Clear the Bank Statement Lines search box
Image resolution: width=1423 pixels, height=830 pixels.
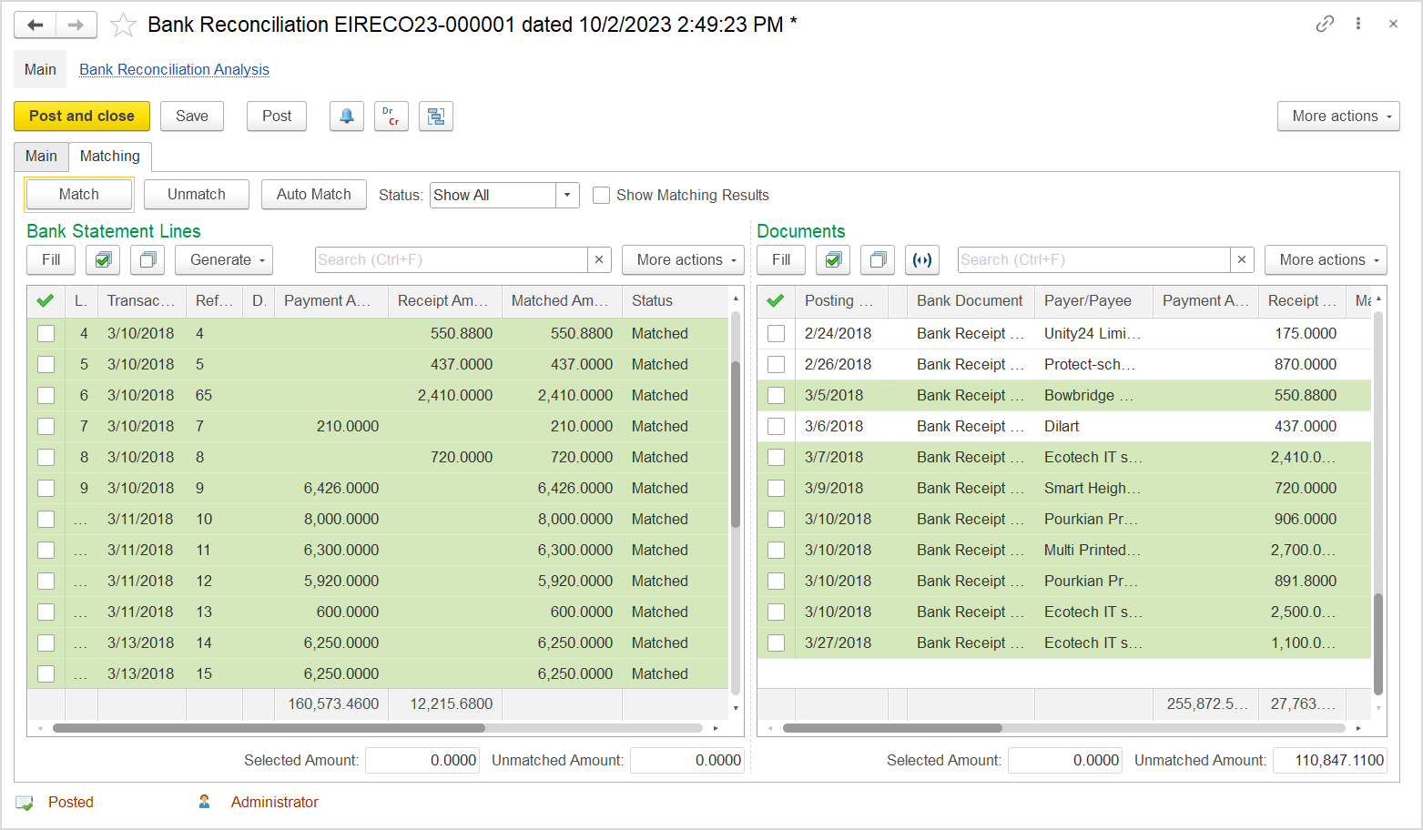(599, 260)
